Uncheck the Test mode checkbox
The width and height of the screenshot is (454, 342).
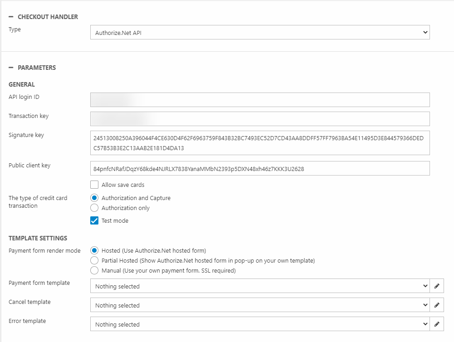pyautogui.click(x=94, y=220)
